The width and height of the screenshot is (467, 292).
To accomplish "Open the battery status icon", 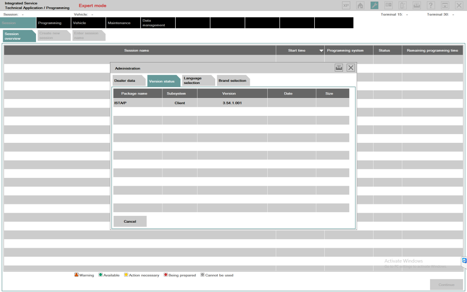I will point(403,5).
